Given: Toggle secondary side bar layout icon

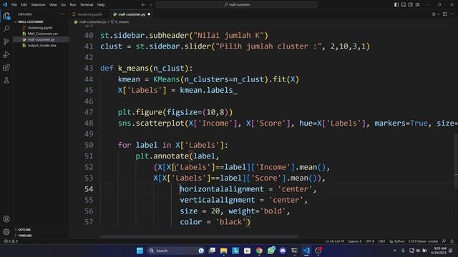Looking at the screenshot, I should (x=410, y=5).
